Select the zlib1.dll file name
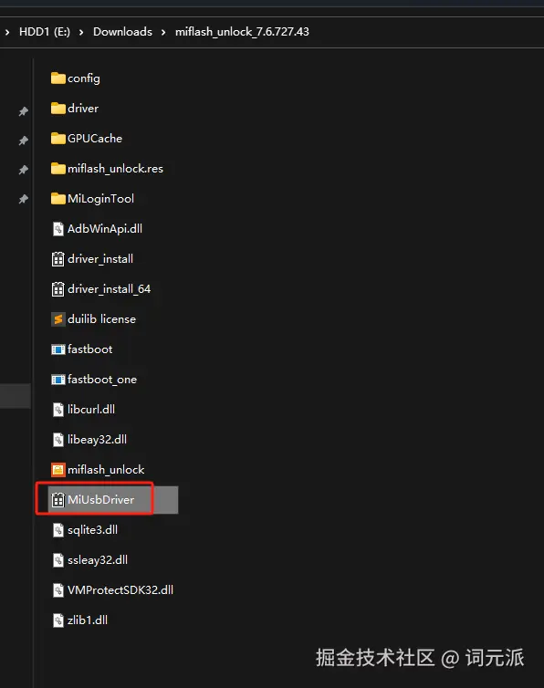This screenshot has width=544, height=688. pyautogui.click(x=88, y=620)
